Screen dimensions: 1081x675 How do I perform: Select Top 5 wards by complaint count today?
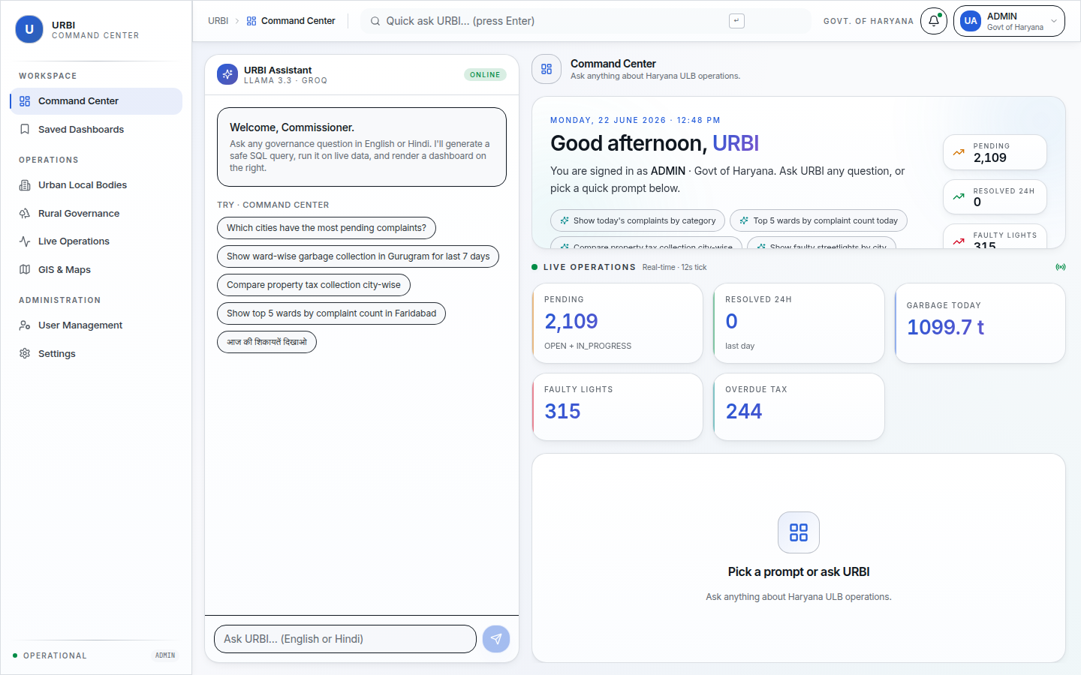click(x=818, y=220)
